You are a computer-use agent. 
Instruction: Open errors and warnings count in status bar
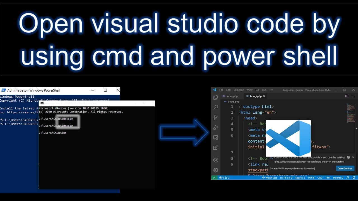click(224, 178)
